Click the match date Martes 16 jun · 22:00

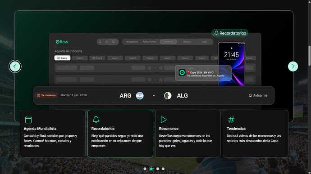point(74,95)
